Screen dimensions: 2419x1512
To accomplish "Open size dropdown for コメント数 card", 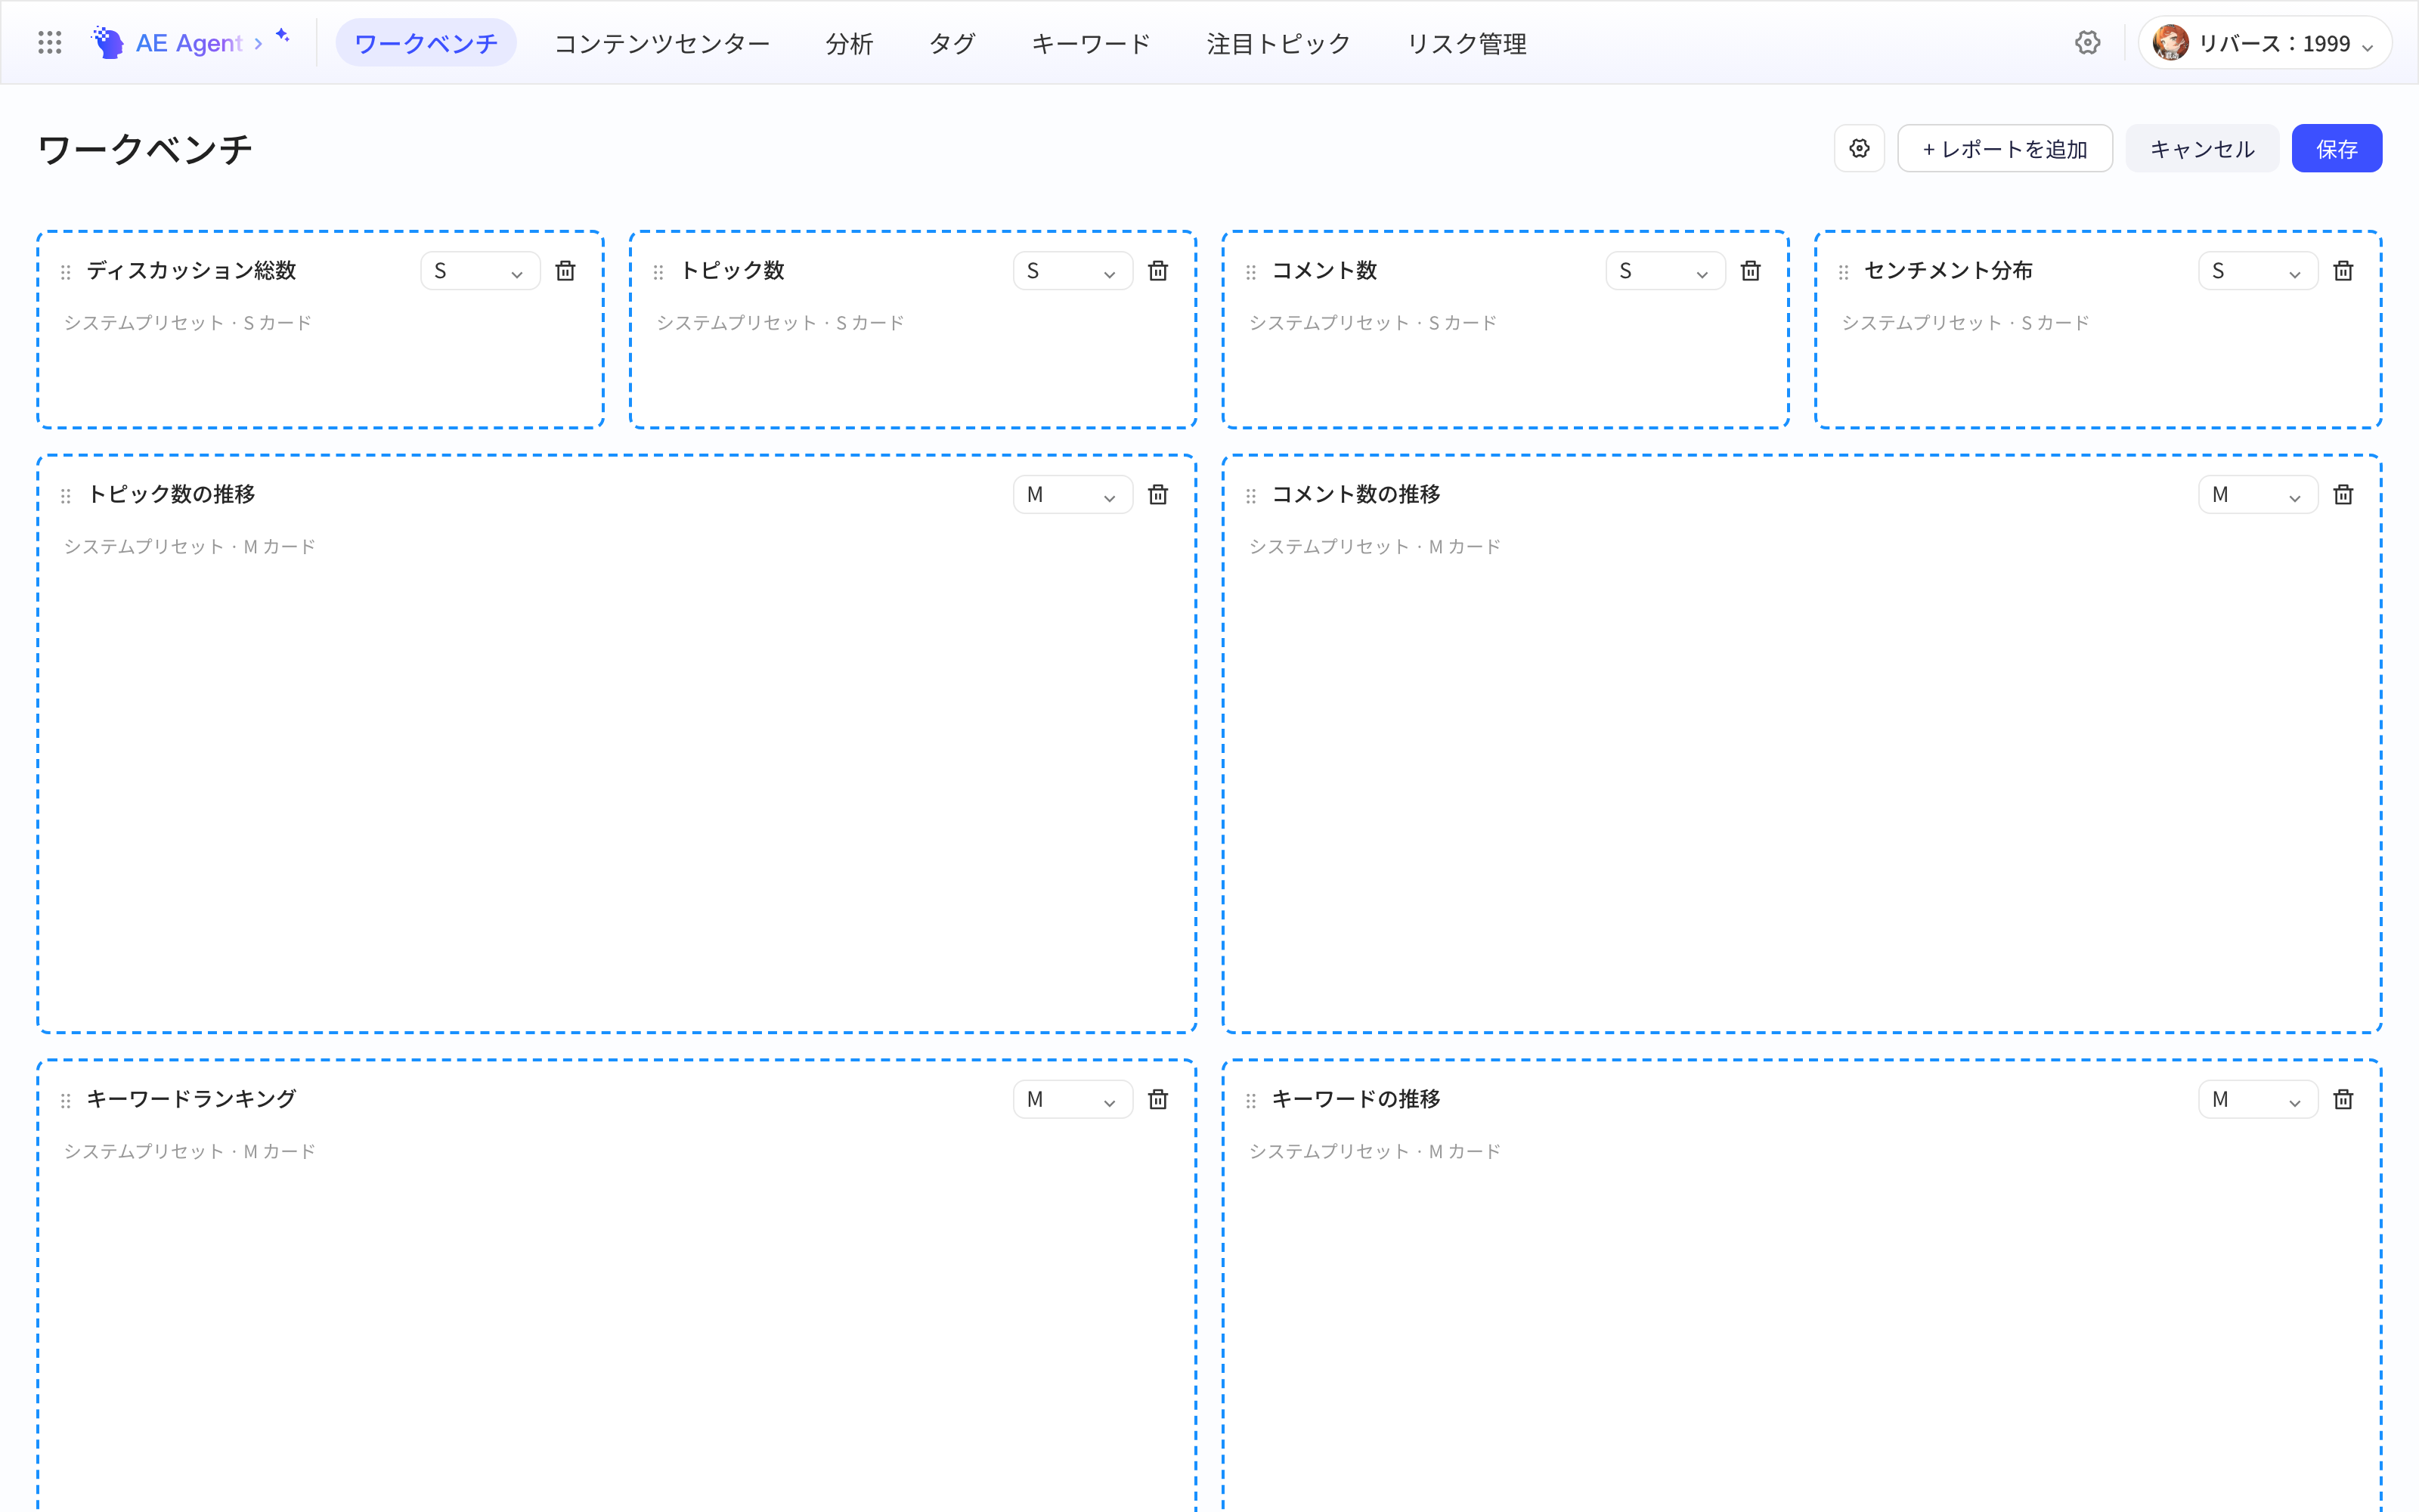I will pyautogui.click(x=1665, y=271).
